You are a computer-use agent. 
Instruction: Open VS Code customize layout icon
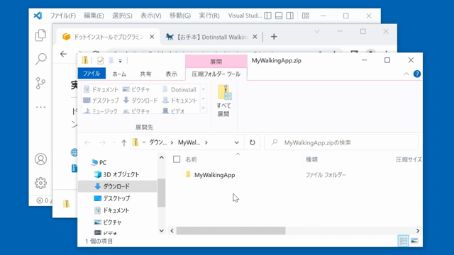[x=306, y=16]
